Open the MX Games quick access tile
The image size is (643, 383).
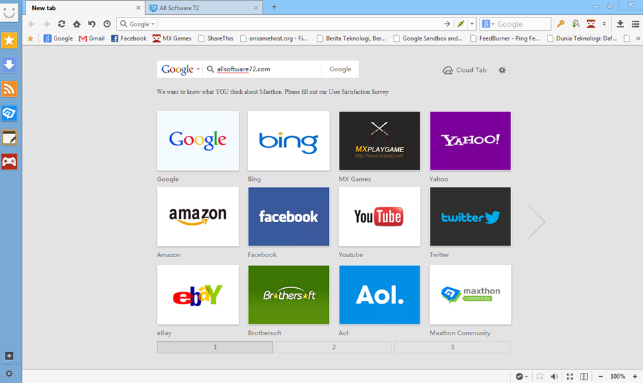(379, 141)
